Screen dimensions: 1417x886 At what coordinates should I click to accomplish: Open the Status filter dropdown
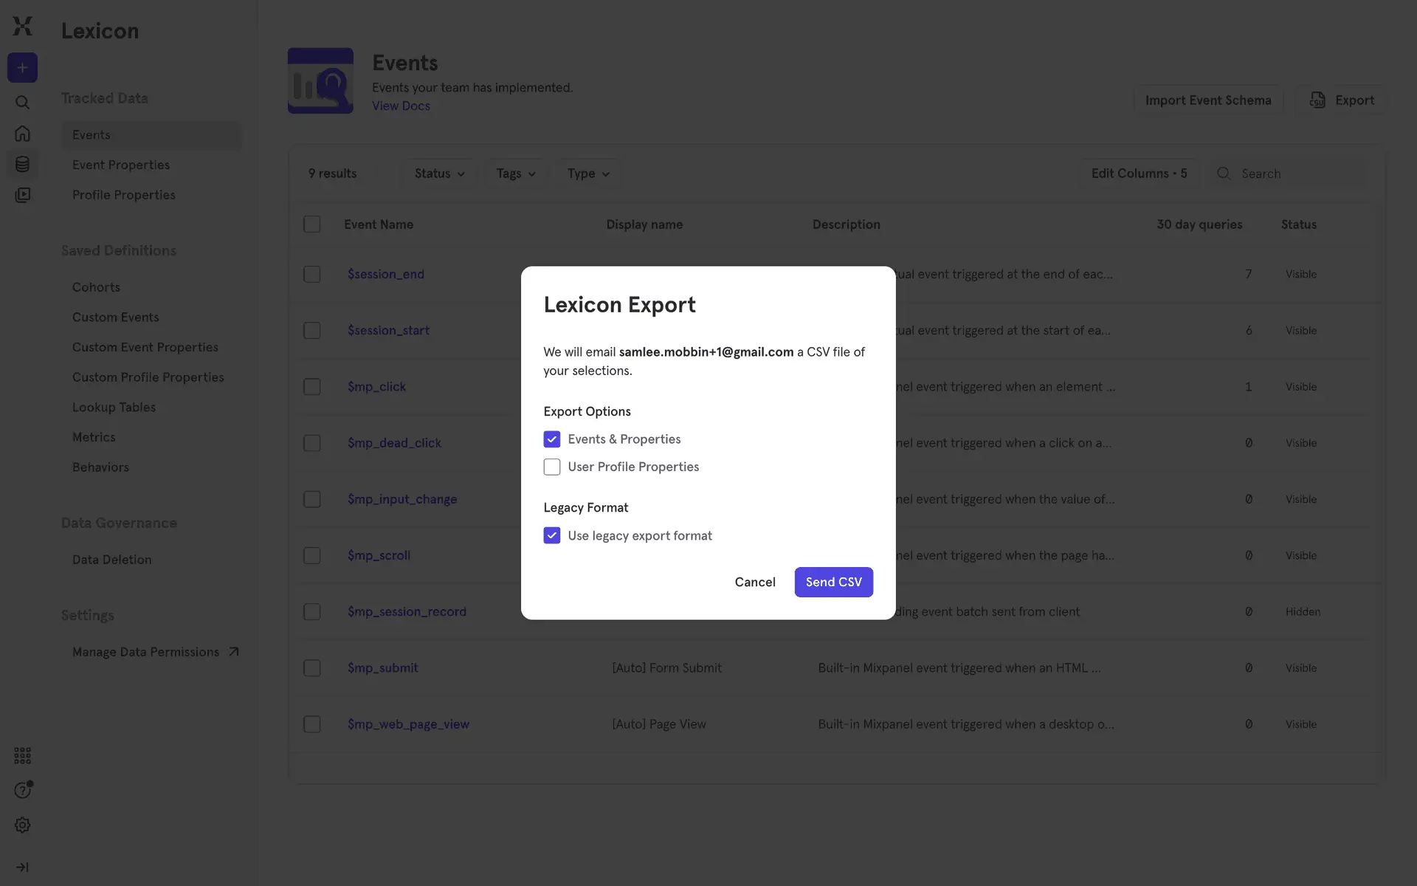coord(439,174)
